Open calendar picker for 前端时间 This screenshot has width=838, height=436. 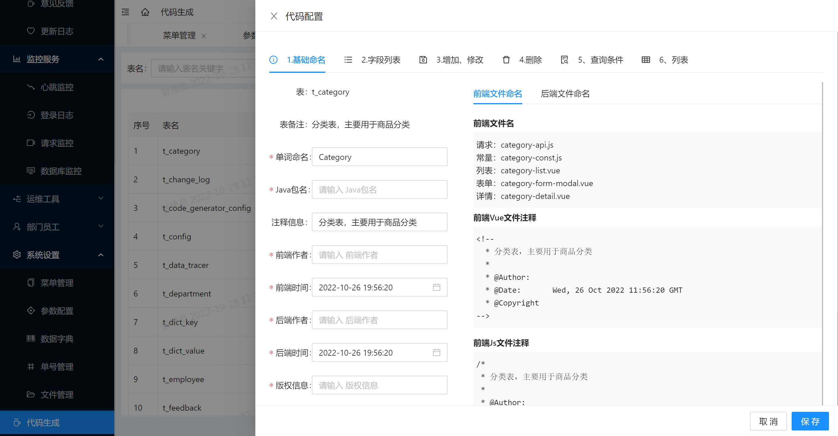(x=436, y=287)
